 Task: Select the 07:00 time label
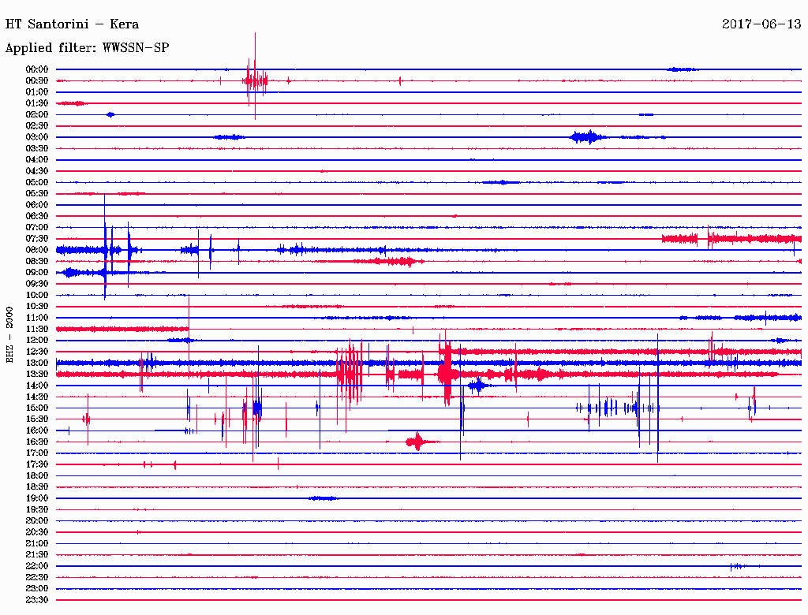[37, 228]
